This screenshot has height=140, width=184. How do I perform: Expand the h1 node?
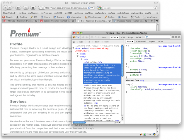82,59
